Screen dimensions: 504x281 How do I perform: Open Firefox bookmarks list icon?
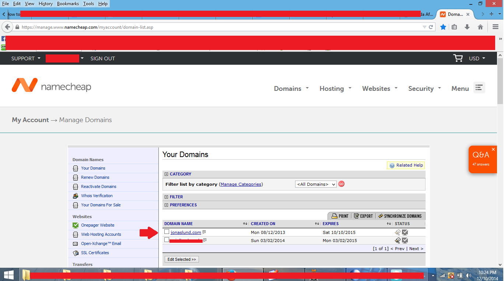click(455, 27)
